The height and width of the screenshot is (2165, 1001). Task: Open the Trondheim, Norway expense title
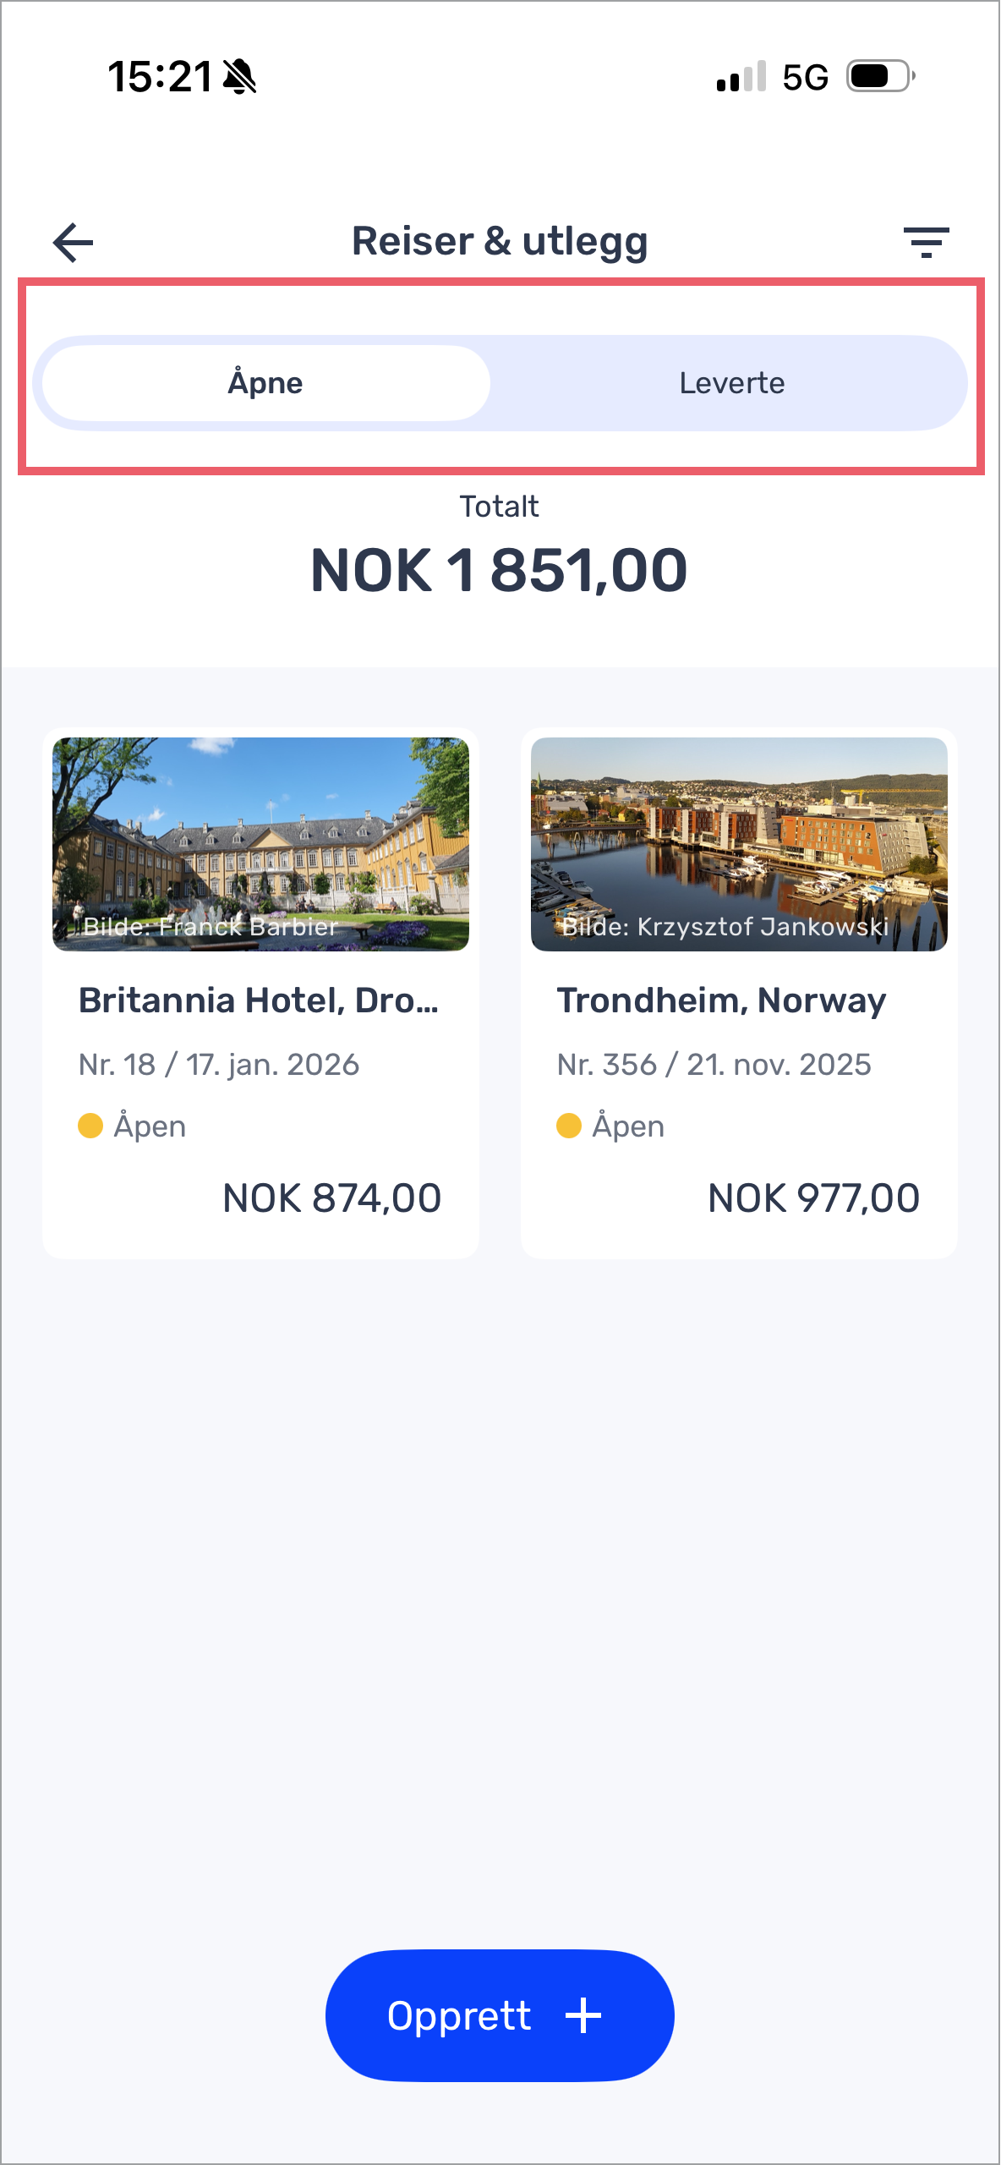click(721, 1000)
